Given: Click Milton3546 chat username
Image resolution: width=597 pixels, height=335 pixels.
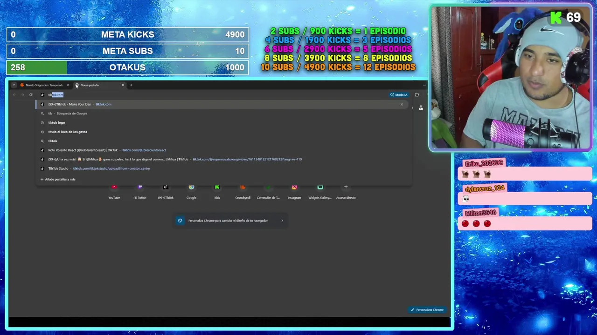Looking at the screenshot, I should coord(480,213).
